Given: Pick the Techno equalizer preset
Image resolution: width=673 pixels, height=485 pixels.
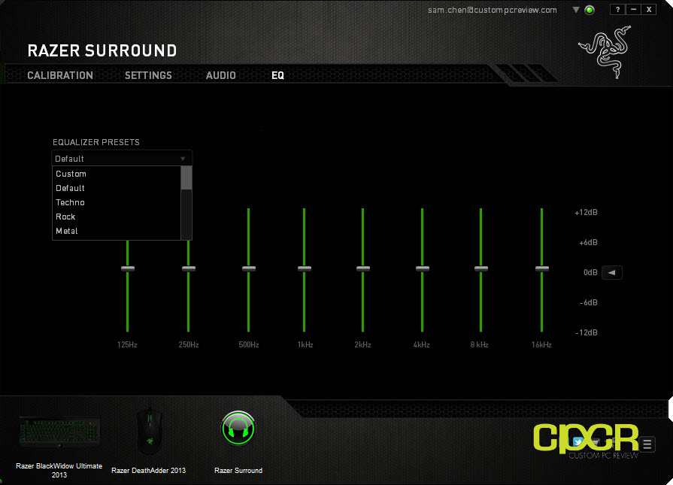Looking at the screenshot, I should pos(117,202).
